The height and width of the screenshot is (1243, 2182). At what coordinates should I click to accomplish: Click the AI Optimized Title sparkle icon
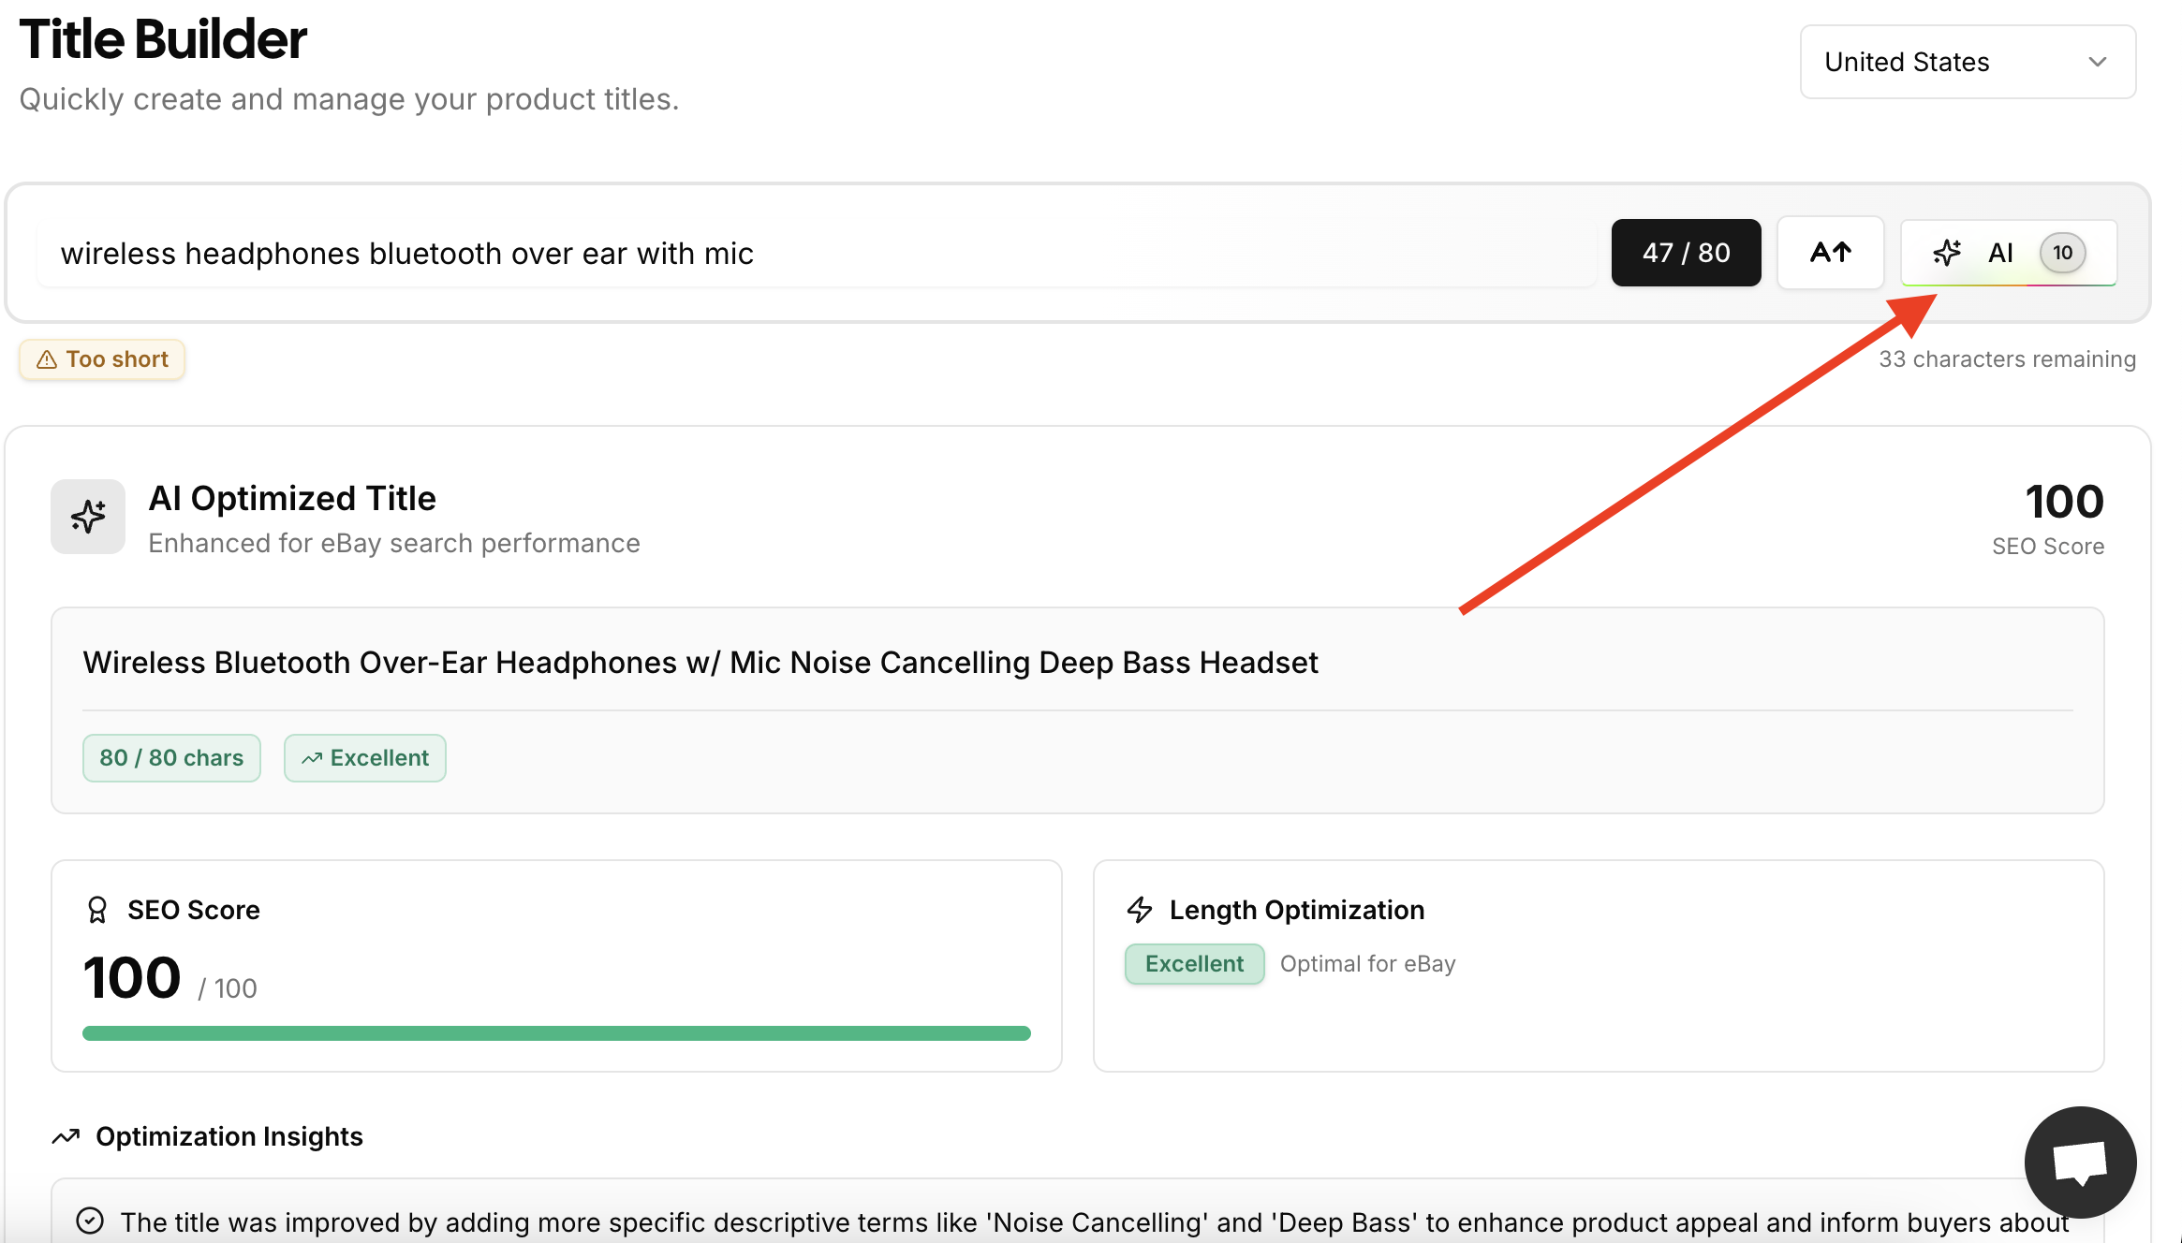coord(88,517)
